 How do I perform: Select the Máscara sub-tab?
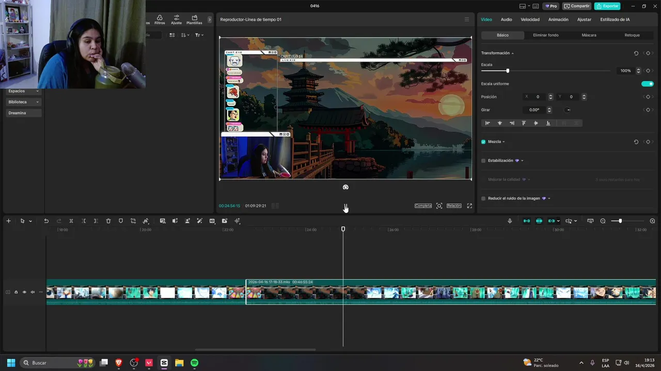pos(589,35)
